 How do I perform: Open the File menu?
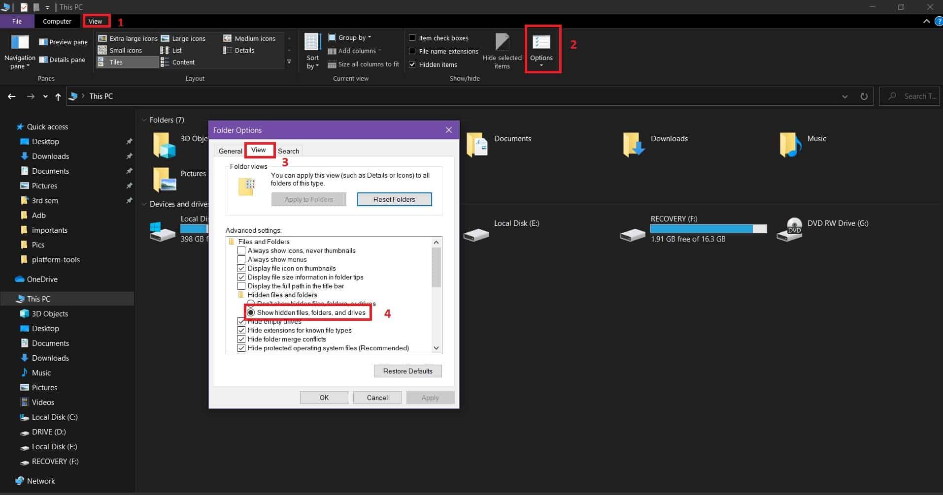pyautogui.click(x=17, y=21)
